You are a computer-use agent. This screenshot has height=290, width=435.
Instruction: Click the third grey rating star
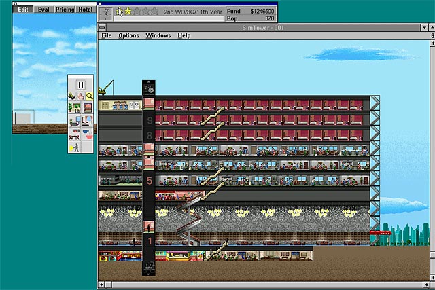click(x=137, y=11)
